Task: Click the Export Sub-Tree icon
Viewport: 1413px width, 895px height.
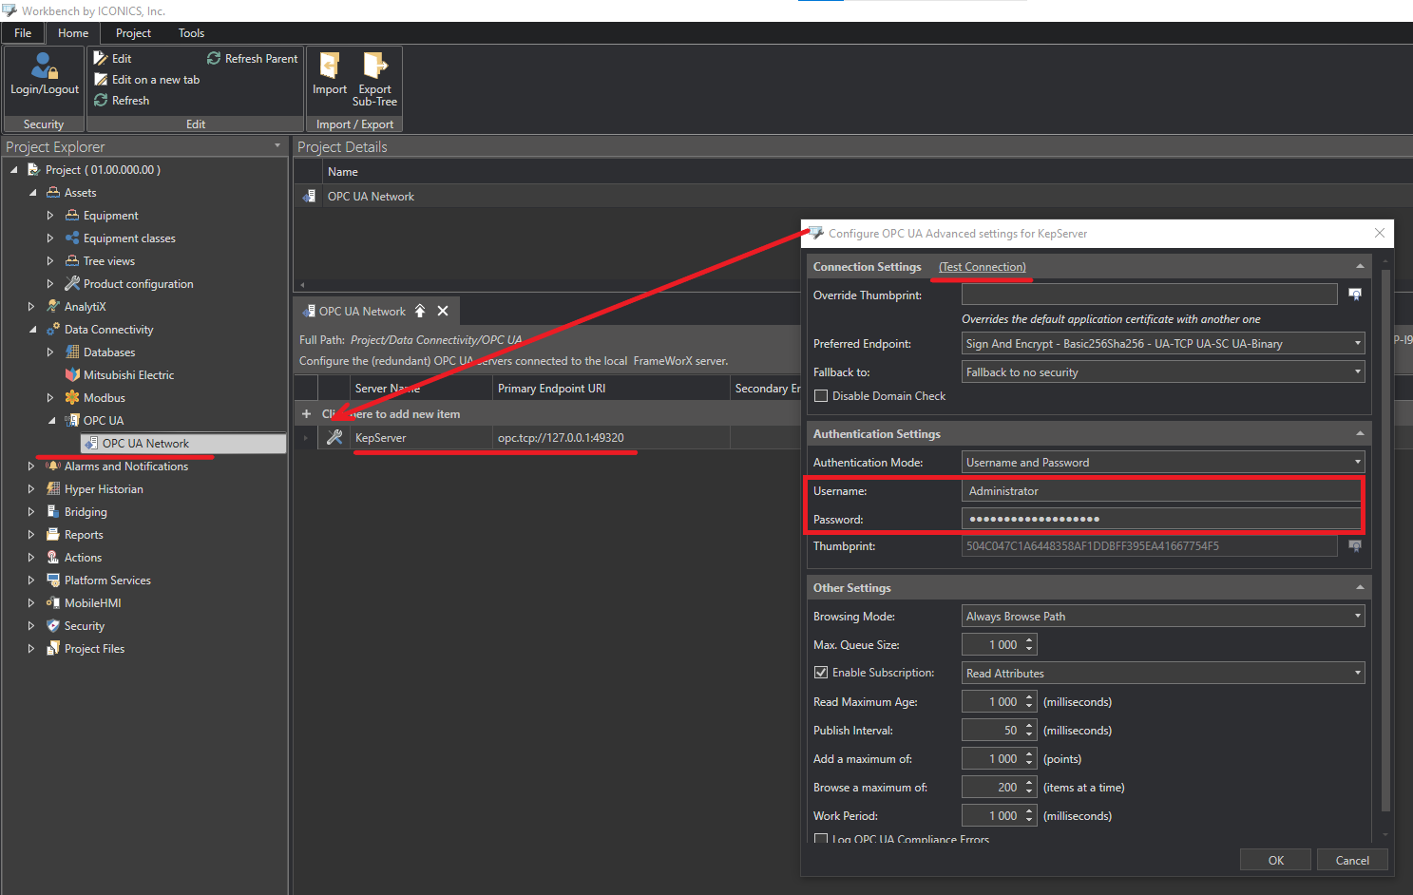Action: tap(375, 66)
